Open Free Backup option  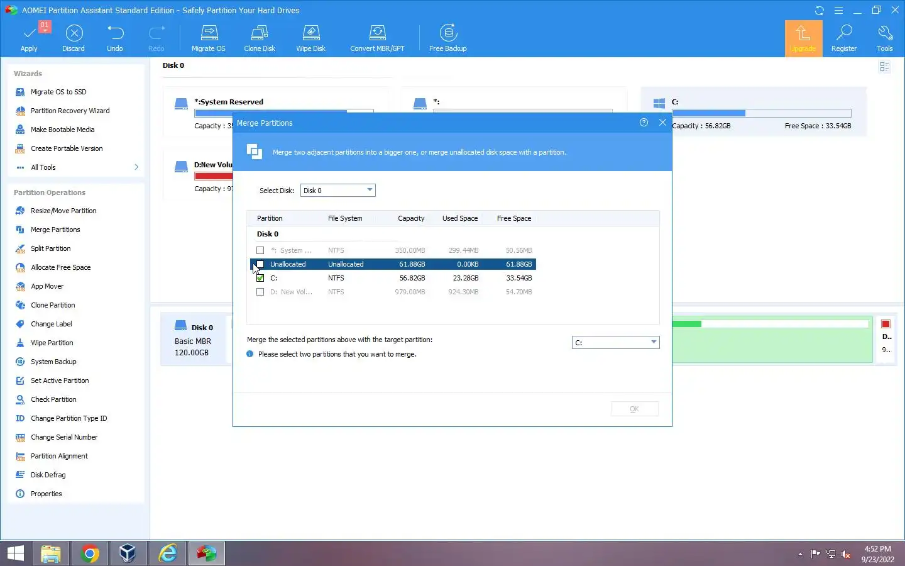[448, 38]
